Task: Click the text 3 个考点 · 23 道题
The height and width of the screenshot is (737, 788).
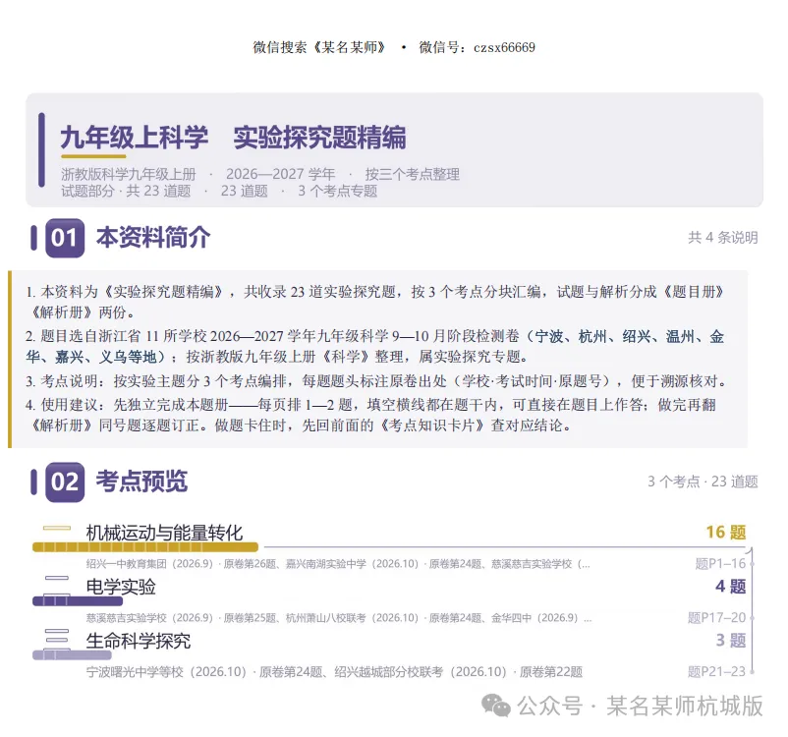Action: coord(703,482)
